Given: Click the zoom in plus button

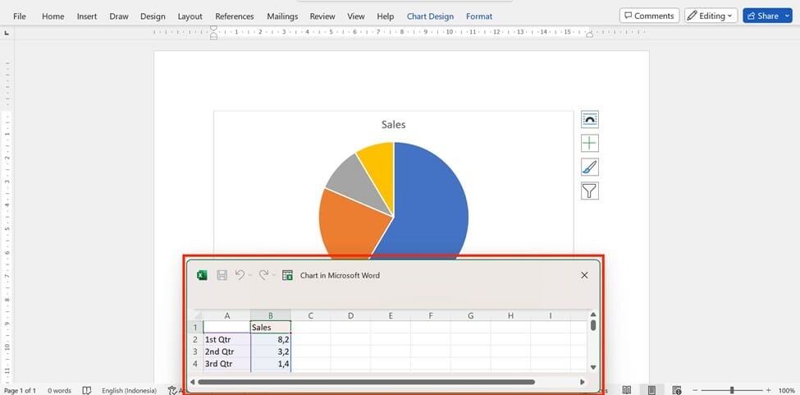Looking at the screenshot, I should point(768,390).
